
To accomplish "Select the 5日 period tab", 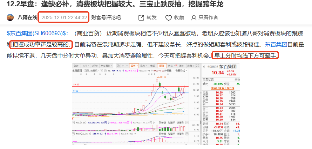I will click(x=85, y=66).
